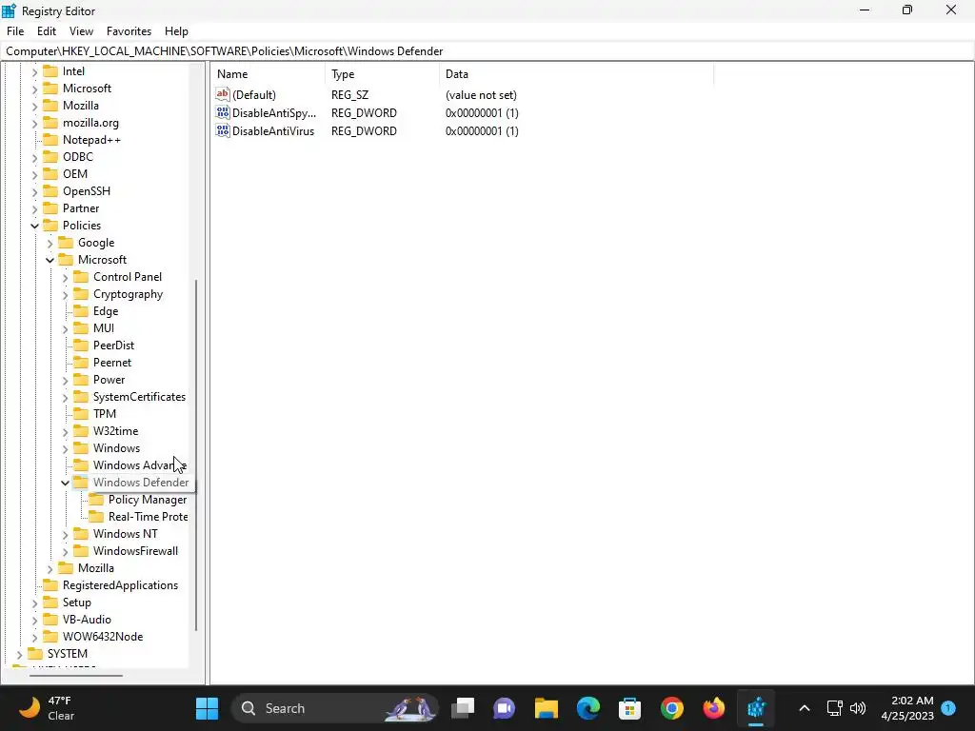Select the PeerDist key folder icon
975x731 pixels.
click(x=81, y=345)
